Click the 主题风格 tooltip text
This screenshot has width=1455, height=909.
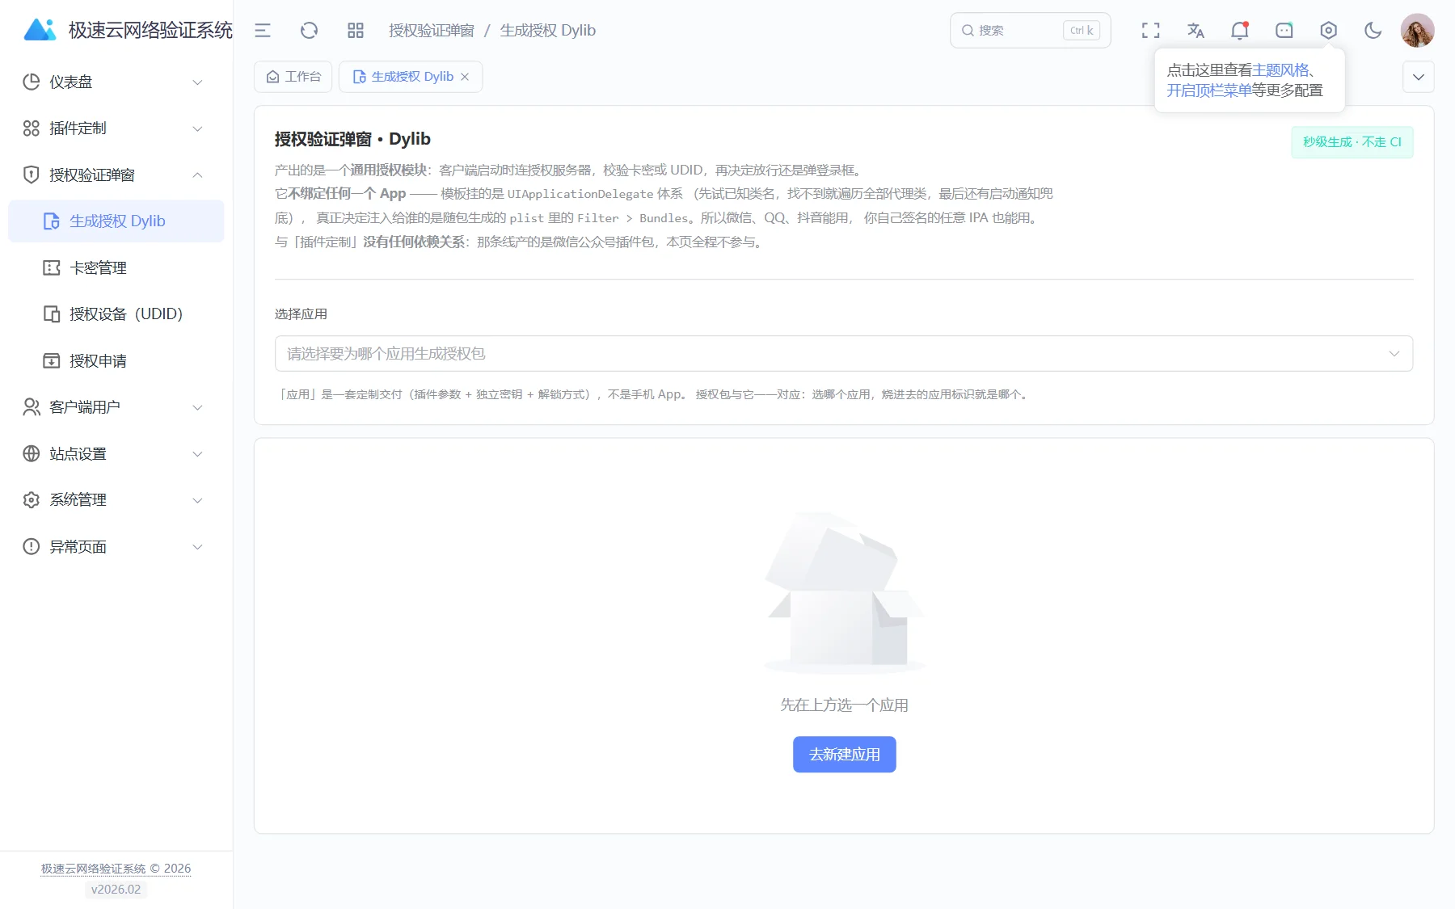pos(1280,70)
